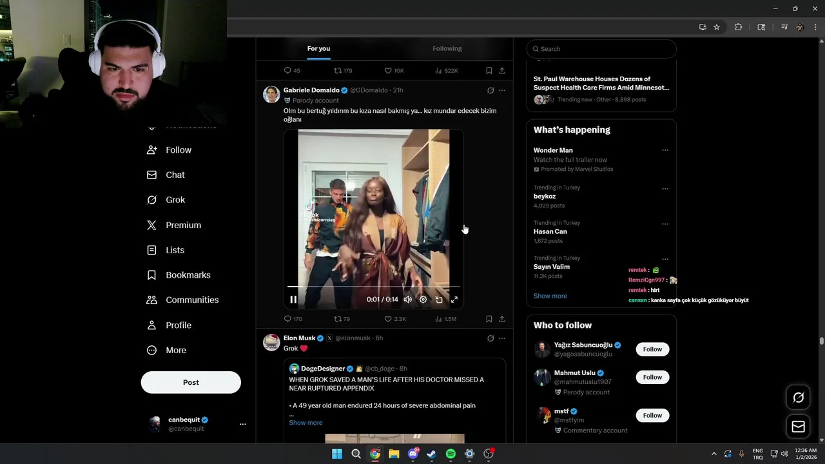Switch to the Following tab
The image size is (825, 464).
pos(447,49)
